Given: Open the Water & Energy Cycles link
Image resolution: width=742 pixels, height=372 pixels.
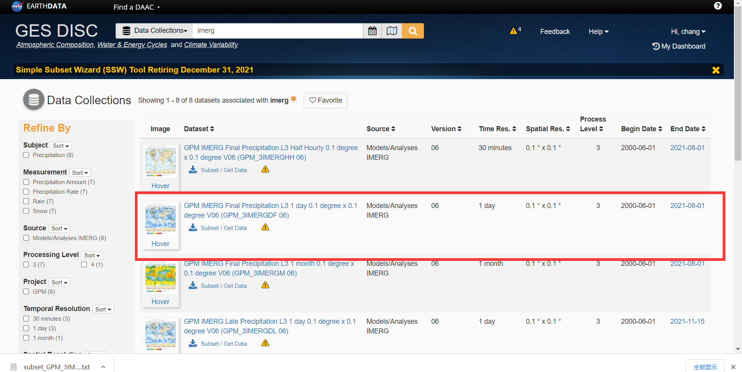Looking at the screenshot, I should click(x=132, y=45).
